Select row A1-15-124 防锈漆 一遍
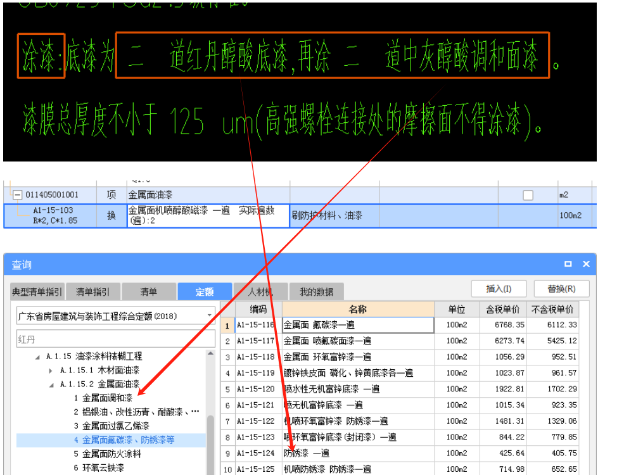Image resolution: width=624 pixels, height=475 pixels. point(399,453)
